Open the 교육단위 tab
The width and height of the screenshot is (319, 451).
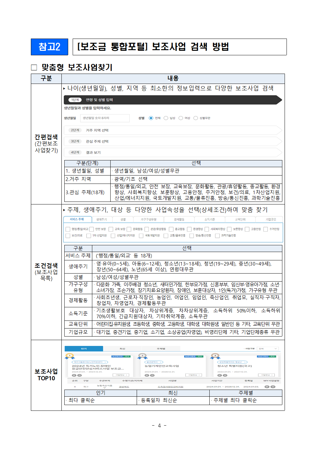coord(240,219)
